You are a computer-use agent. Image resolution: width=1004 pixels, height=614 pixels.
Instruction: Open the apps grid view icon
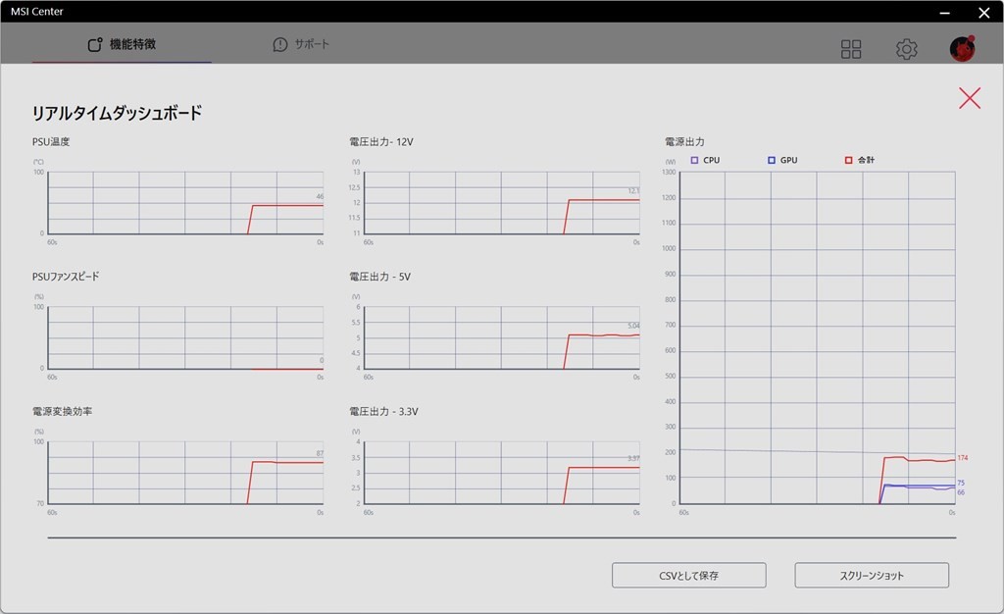click(x=851, y=49)
